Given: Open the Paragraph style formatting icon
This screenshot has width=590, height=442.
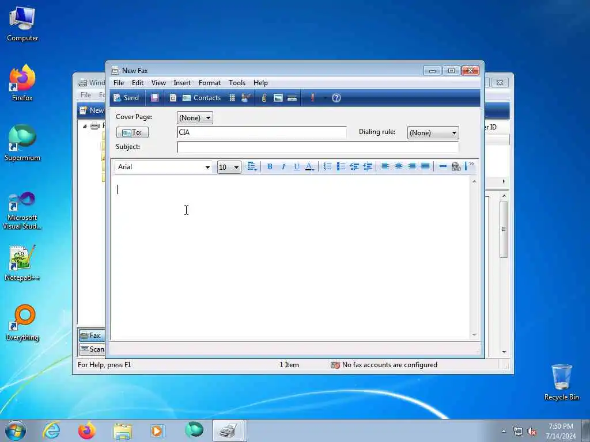Looking at the screenshot, I should tap(251, 166).
